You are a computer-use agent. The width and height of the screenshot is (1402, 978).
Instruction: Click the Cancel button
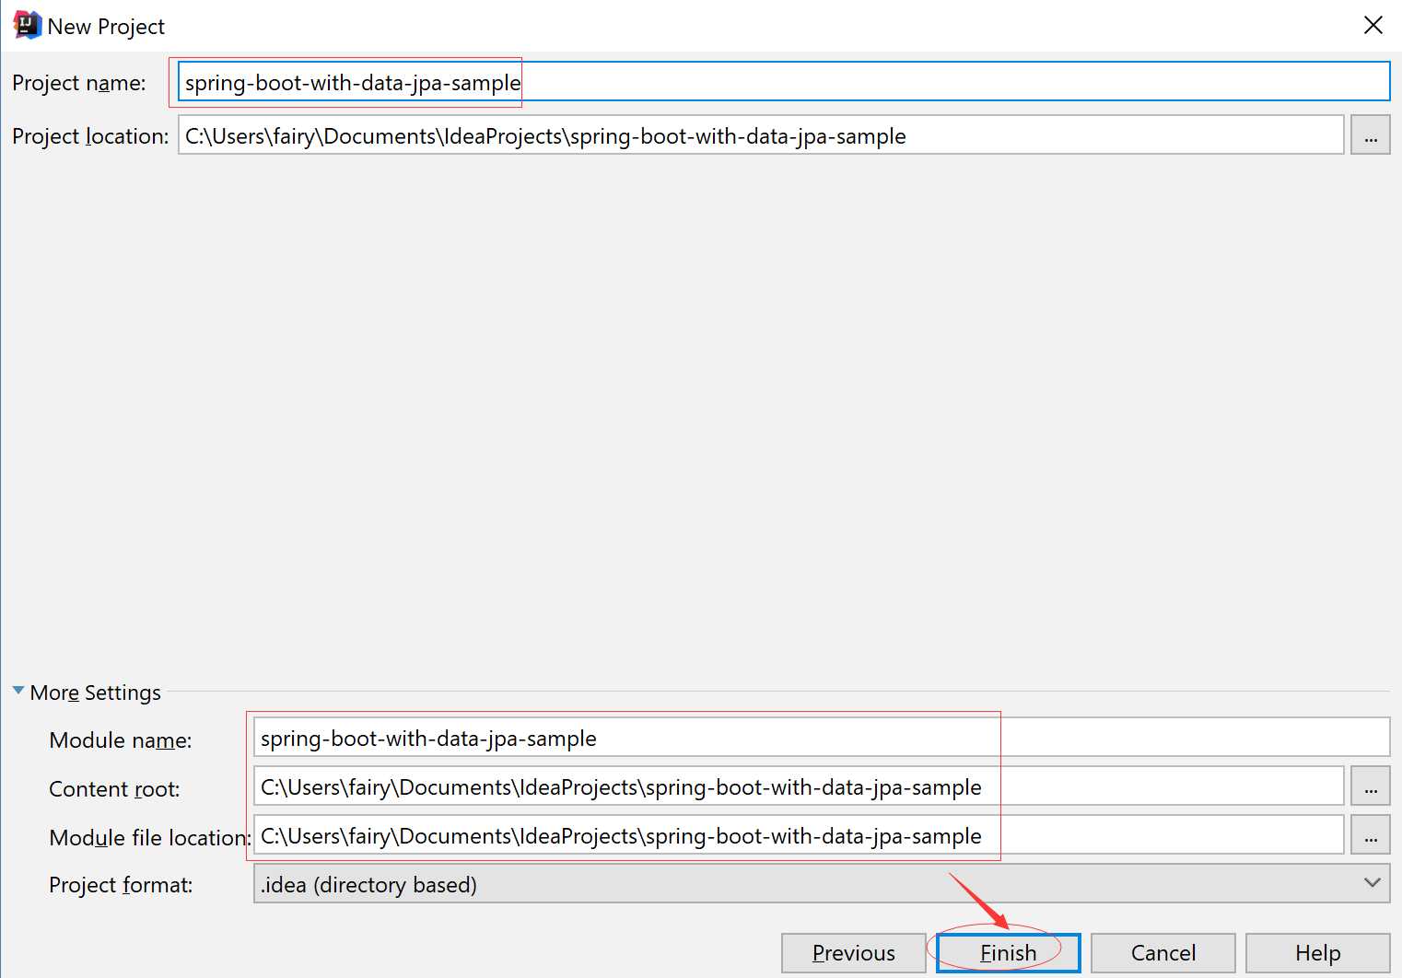[x=1163, y=953]
